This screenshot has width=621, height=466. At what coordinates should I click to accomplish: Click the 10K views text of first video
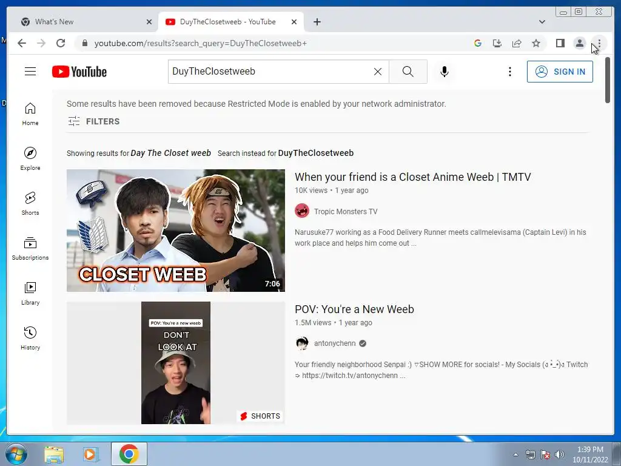pyautogui.click(x=311, y=190)
